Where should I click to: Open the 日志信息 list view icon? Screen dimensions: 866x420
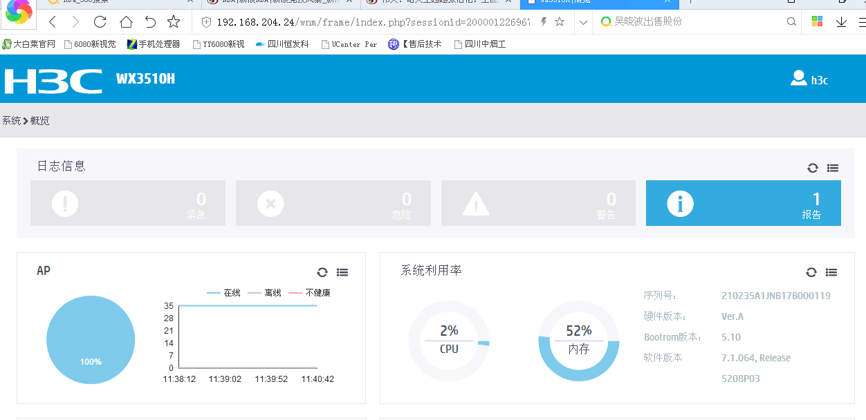tap(833, 168)
